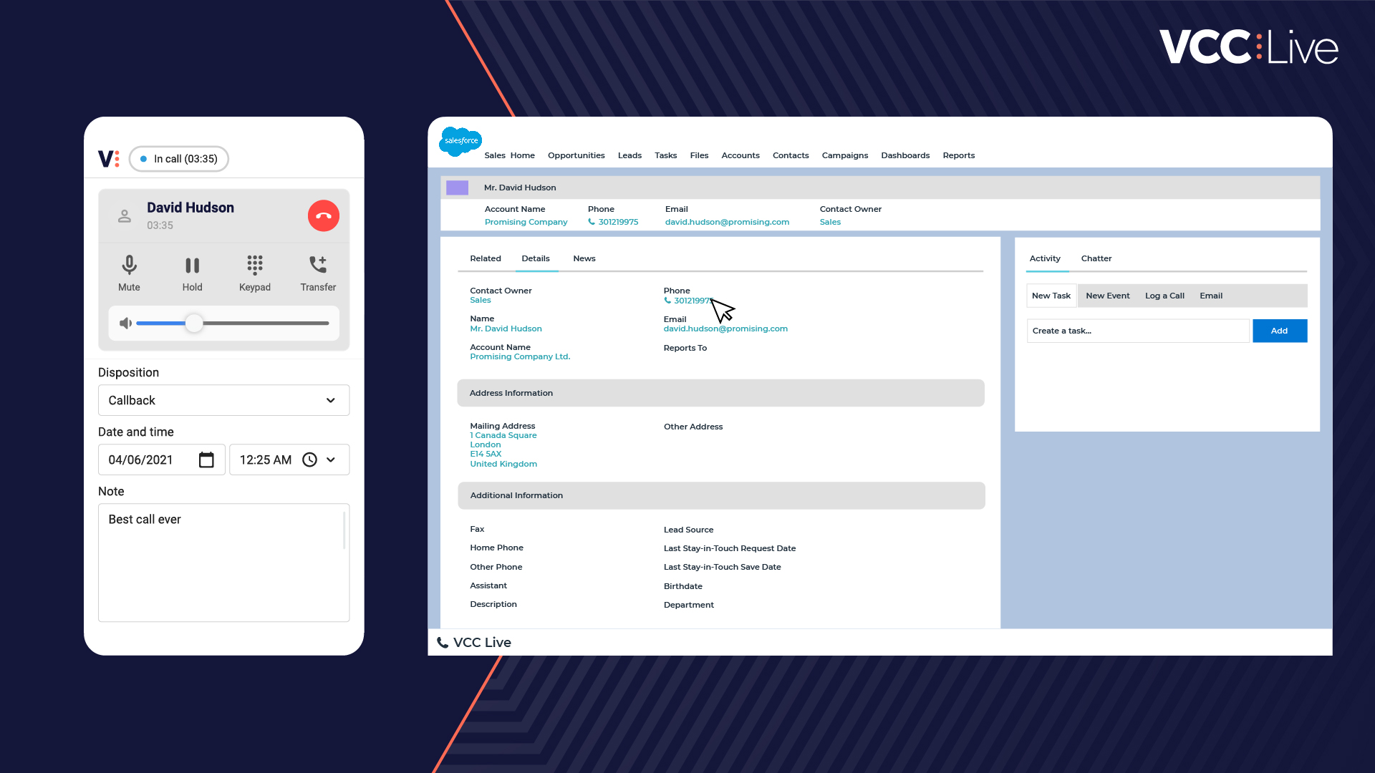
Task: Open the calendar date picker icon
Action: click(x=206, y=460)
